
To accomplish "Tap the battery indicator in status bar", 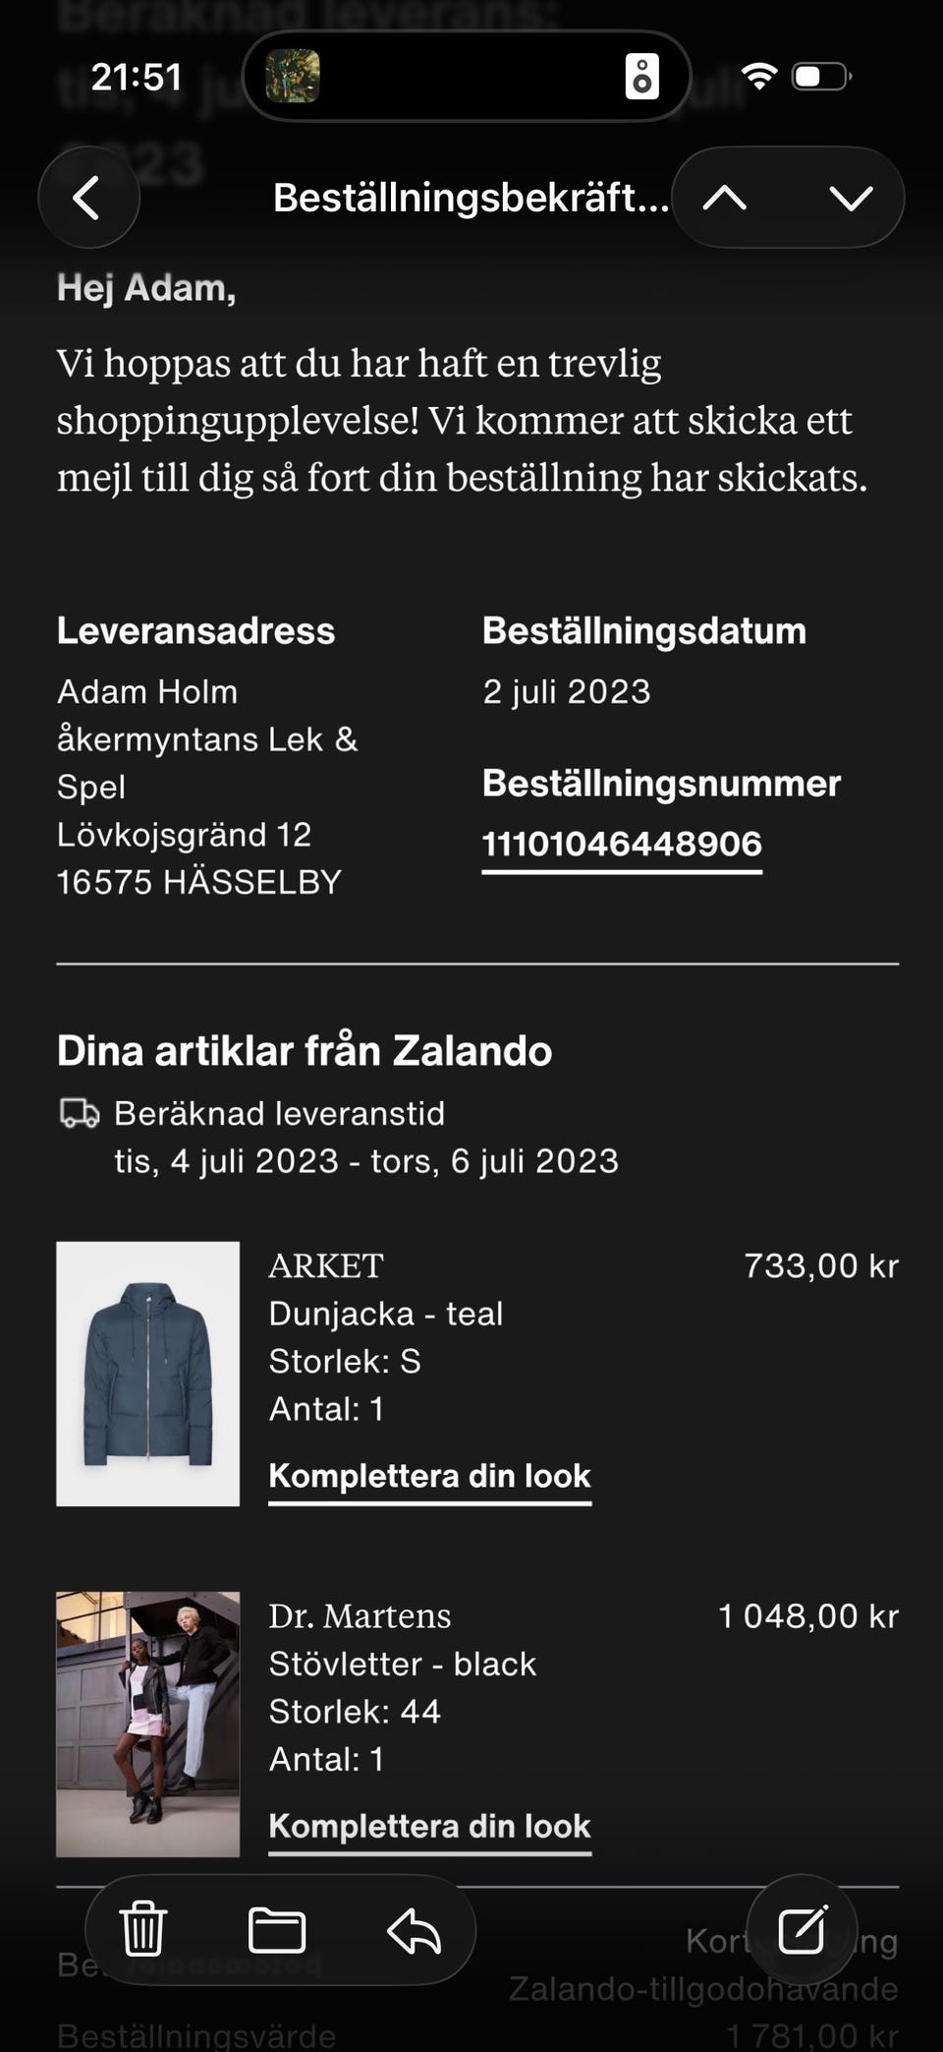I will pos(821,76).
